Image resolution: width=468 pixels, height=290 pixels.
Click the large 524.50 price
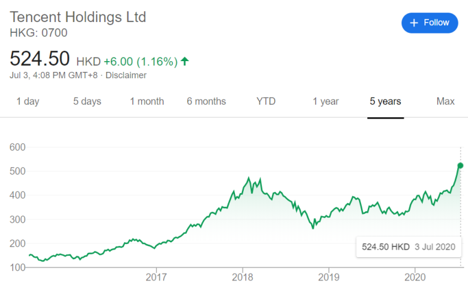click(x=39, y=59)
